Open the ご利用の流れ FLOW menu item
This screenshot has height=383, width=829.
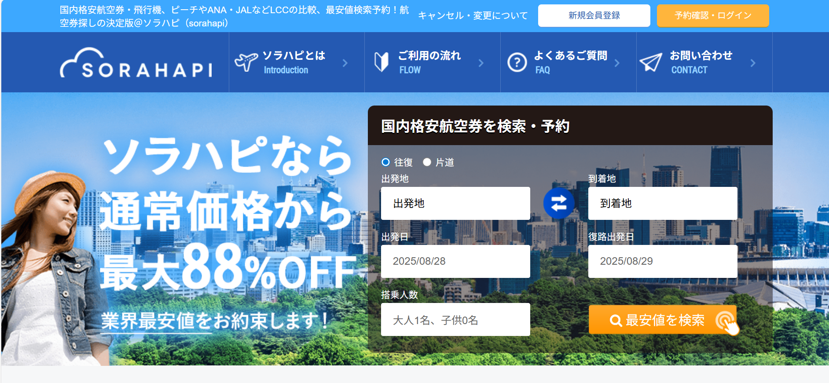433,62
